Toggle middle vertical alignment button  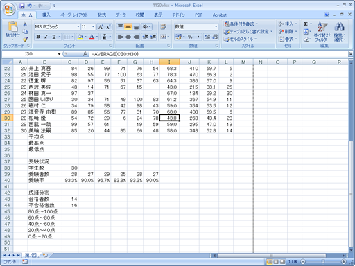pos(128,27)
